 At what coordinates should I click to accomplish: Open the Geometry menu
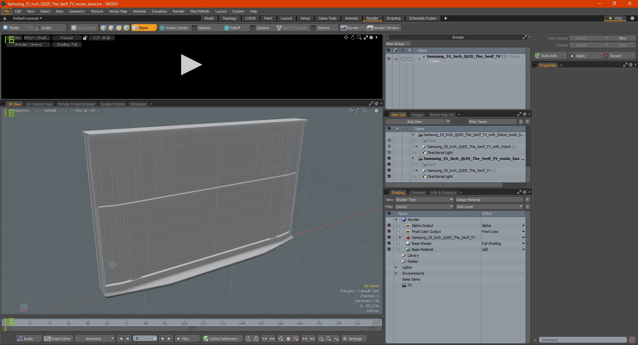click(77, 11)
